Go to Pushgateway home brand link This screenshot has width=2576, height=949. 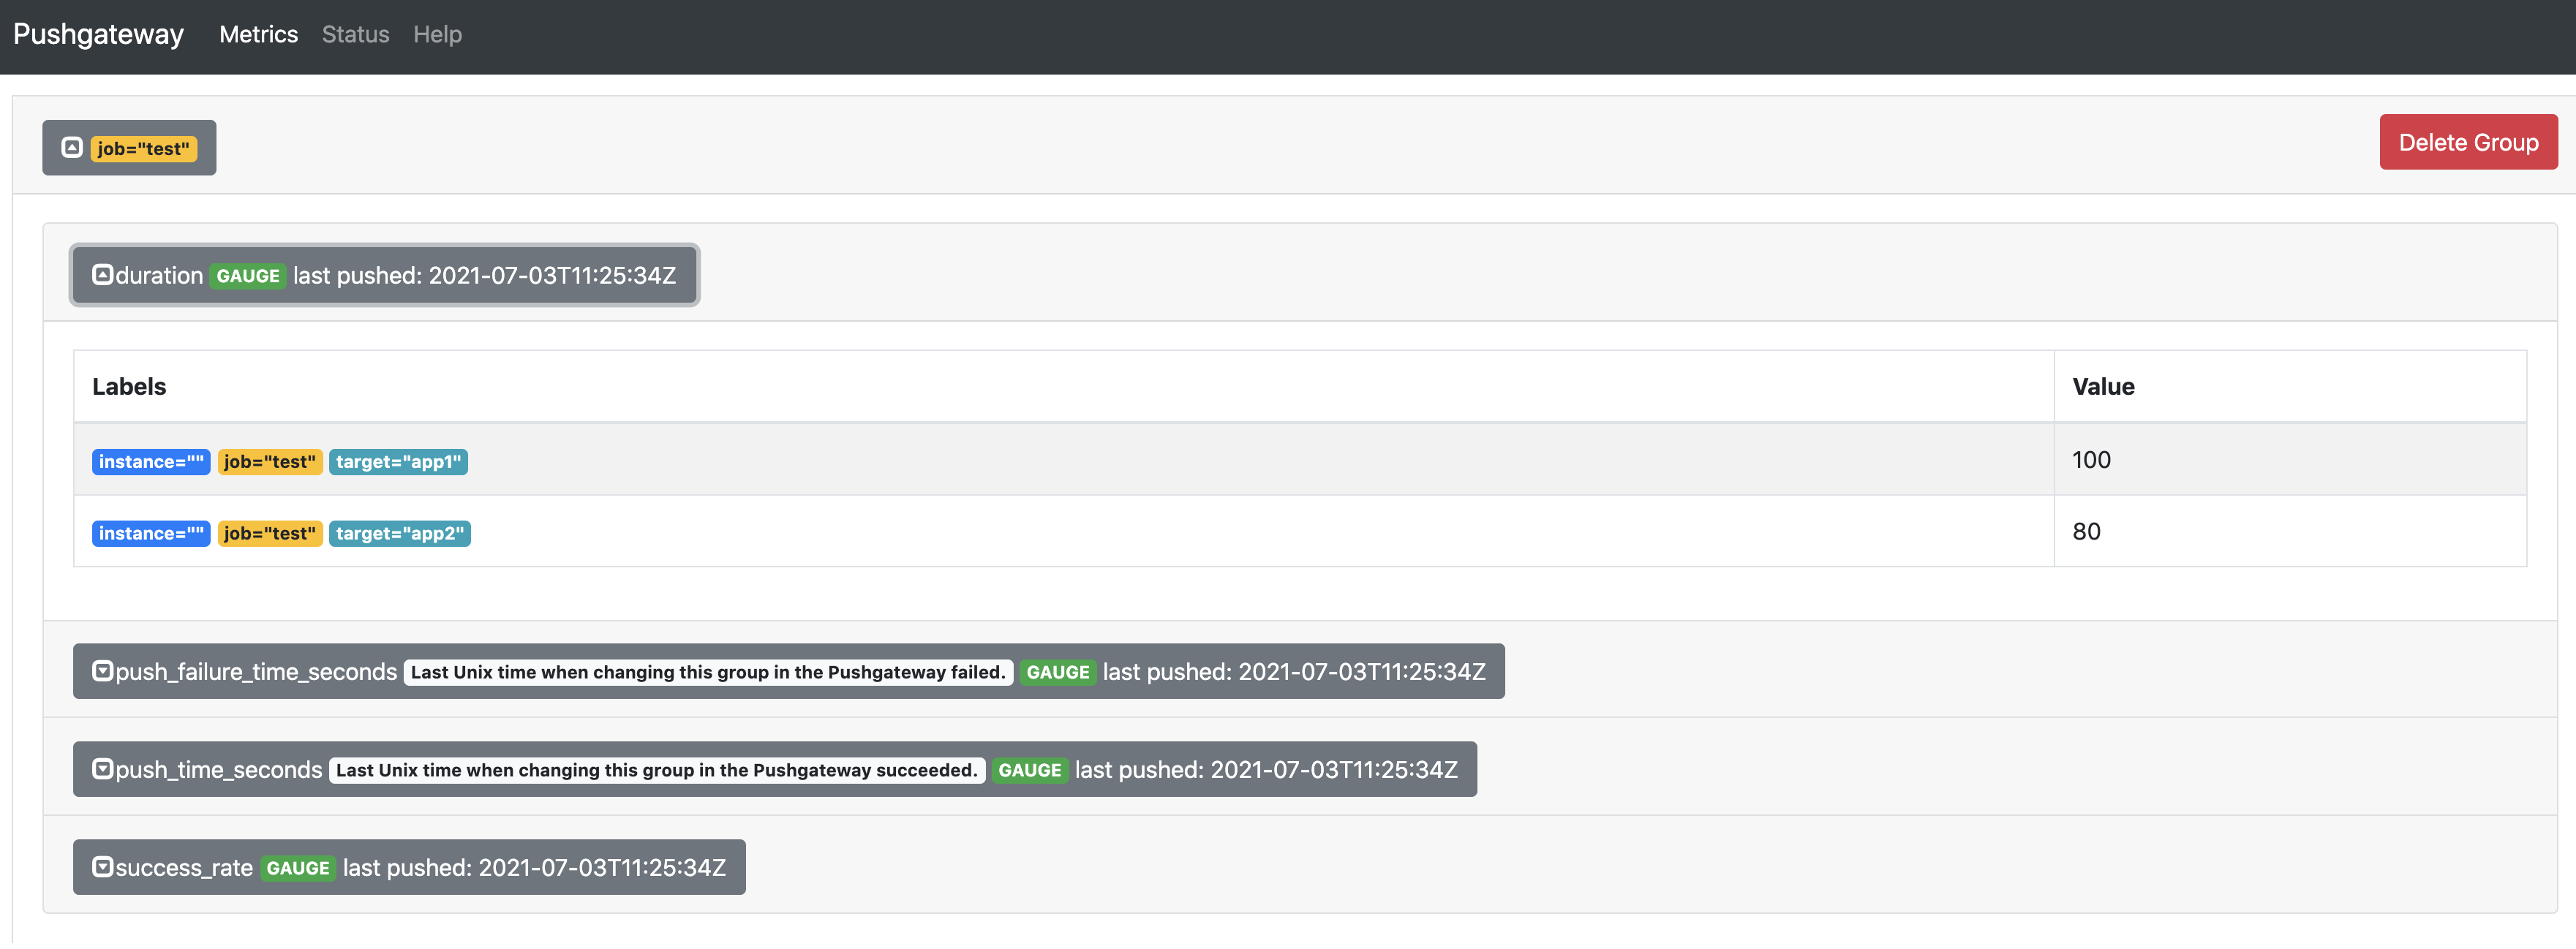pos(98,35)
